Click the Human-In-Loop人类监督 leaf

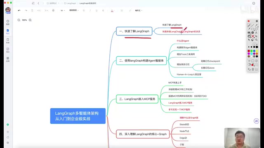[189, 74]
